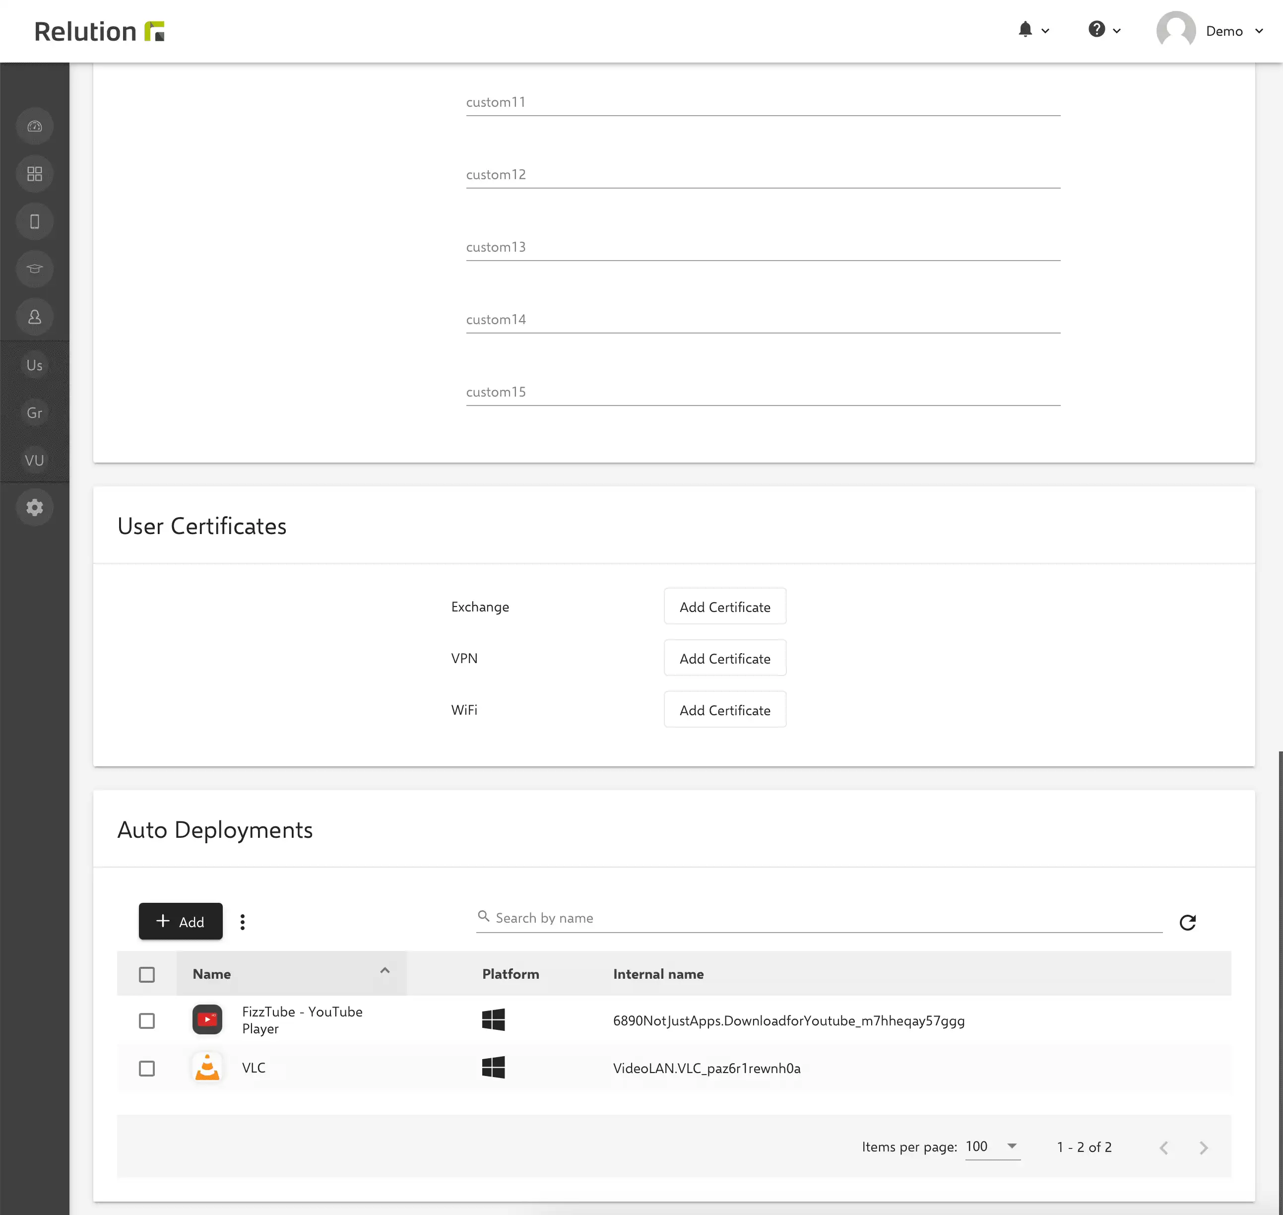
Task: Refresh the auto deployments list
Action: (x=1187, y=922)
